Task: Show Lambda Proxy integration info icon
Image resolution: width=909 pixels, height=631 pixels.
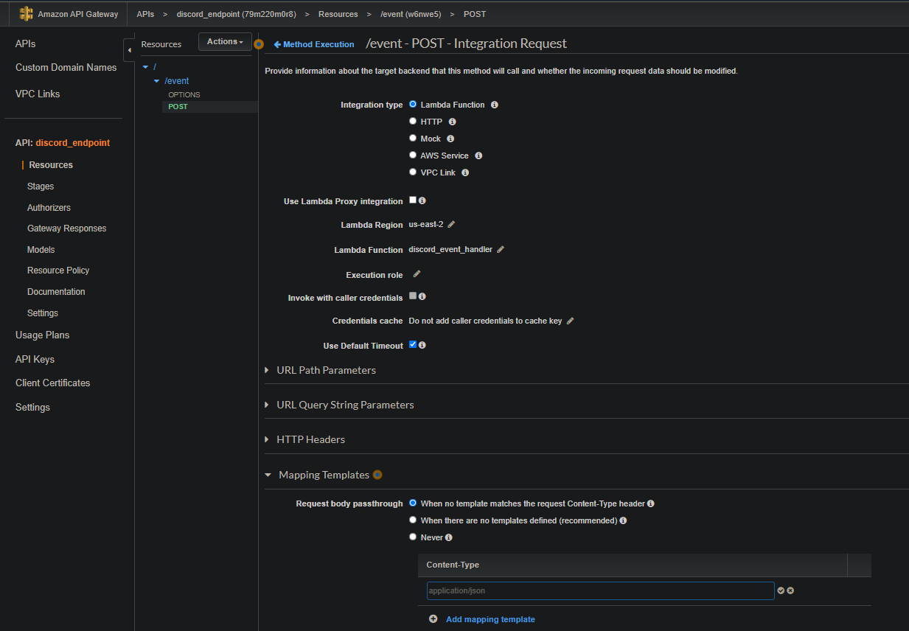Action: tap(422, 201)
